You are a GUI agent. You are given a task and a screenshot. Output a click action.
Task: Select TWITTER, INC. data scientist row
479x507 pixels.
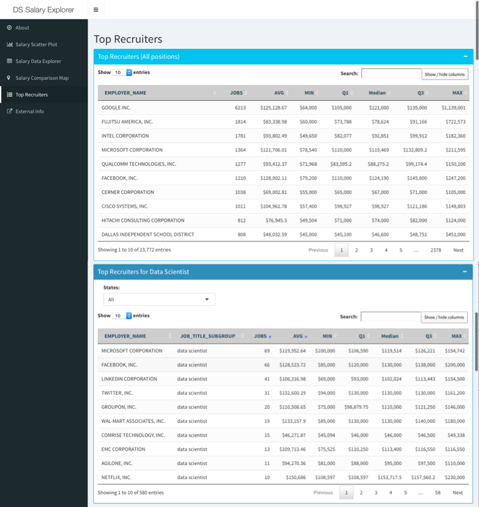coord(283,393)
